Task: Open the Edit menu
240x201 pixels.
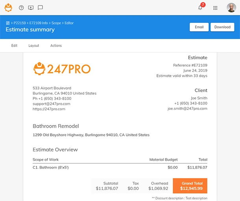Action: [x=14, y=46]
